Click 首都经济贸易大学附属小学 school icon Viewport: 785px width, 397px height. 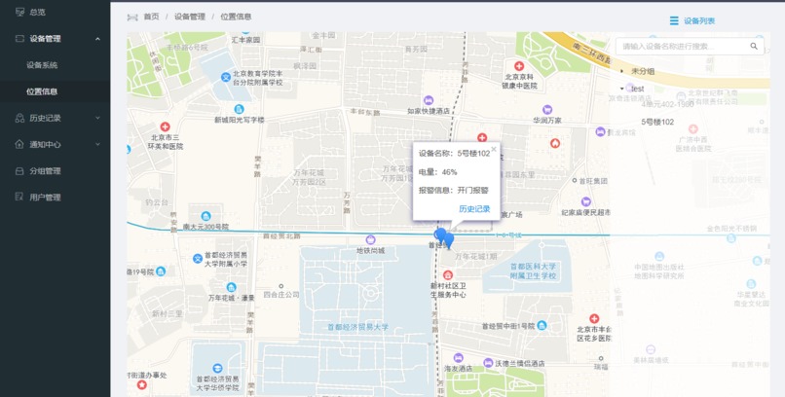[198, 259]
